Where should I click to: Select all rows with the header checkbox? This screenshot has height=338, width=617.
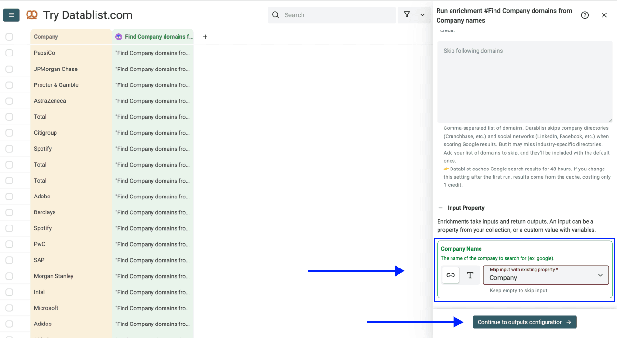click(x=9, y=36)
